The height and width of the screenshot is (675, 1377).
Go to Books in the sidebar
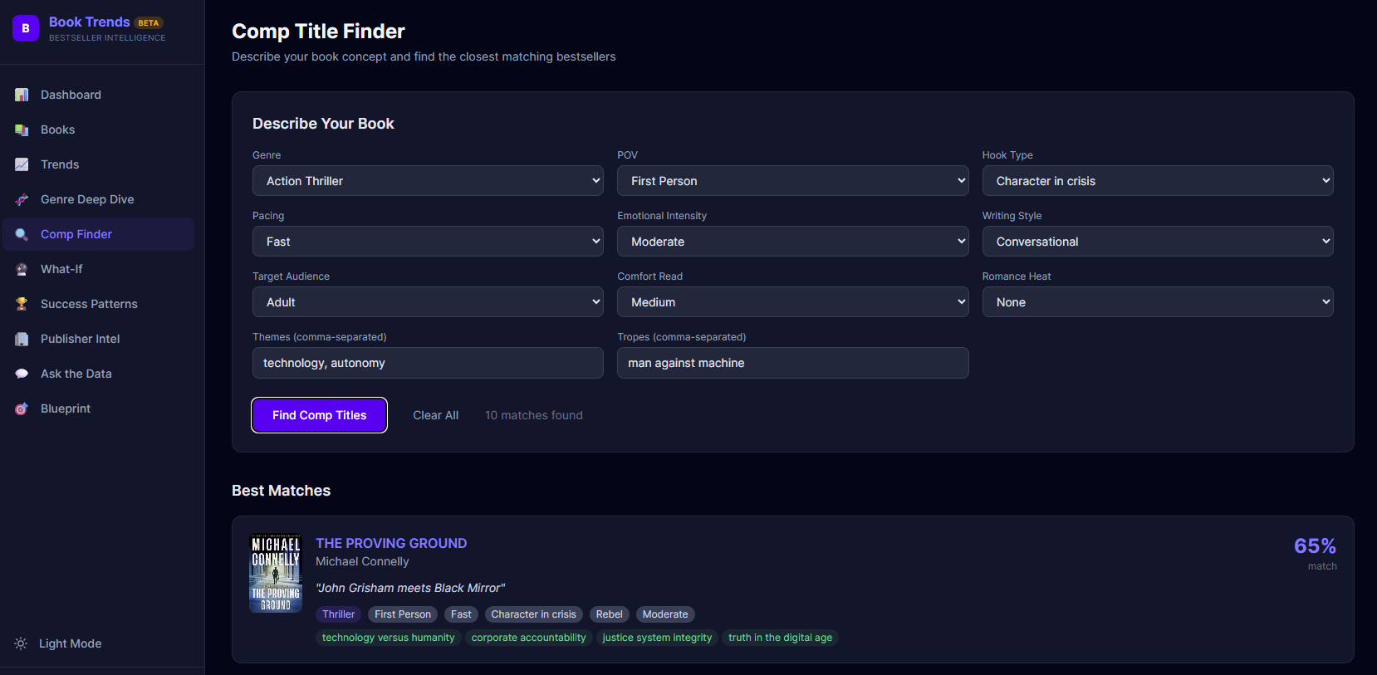click(x=99, y=130)
